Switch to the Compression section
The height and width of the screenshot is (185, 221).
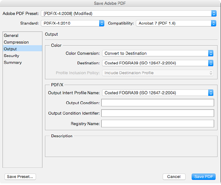(x=16, y=42)
